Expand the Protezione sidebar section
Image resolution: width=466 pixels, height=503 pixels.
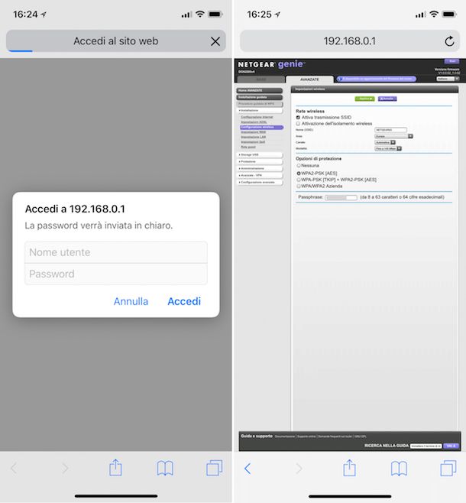(260, 162)
